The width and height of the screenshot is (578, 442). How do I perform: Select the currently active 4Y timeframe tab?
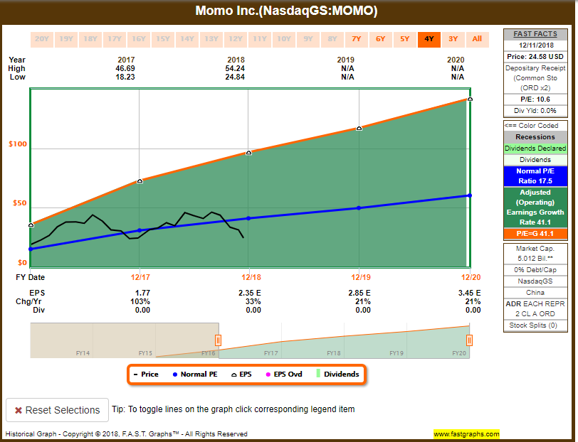click(429, 39)
